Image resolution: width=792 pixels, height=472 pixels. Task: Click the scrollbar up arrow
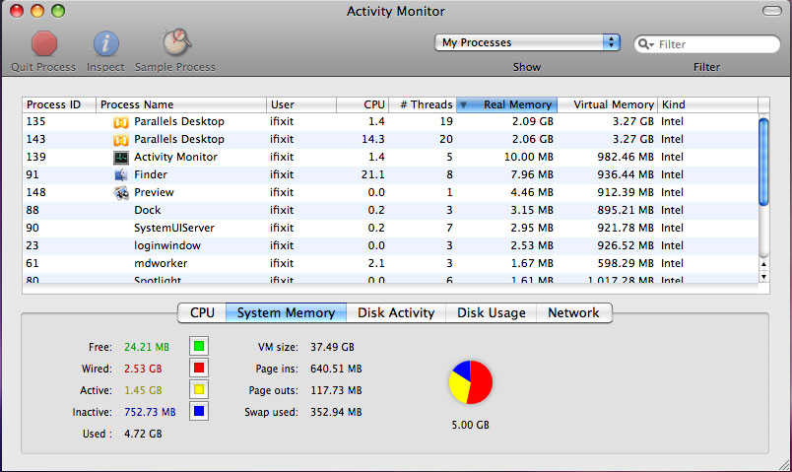763,264
